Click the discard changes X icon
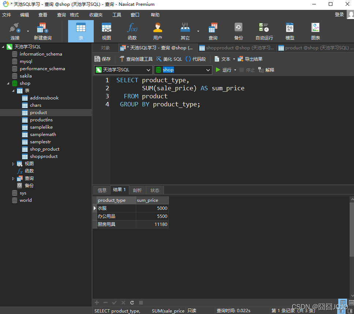The height and width of the screenshot is (314, 354). [x=123, y=303]
